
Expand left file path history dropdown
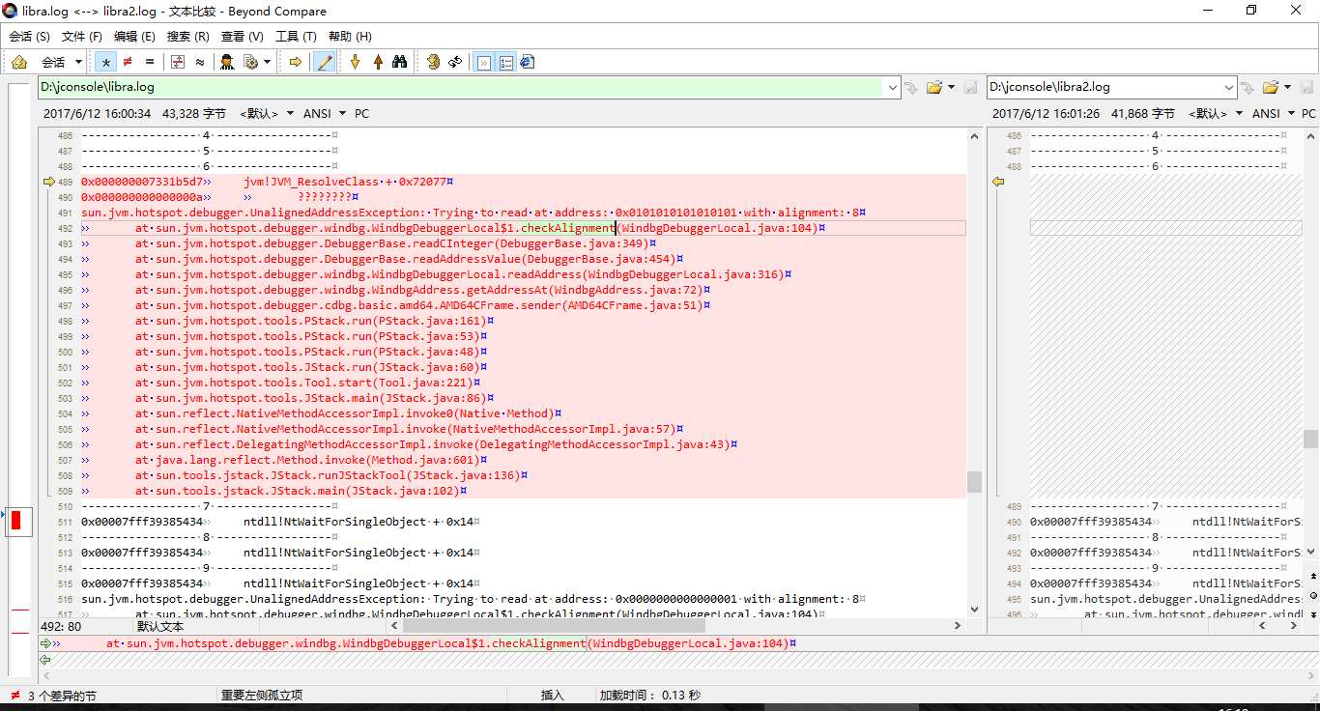892,87
